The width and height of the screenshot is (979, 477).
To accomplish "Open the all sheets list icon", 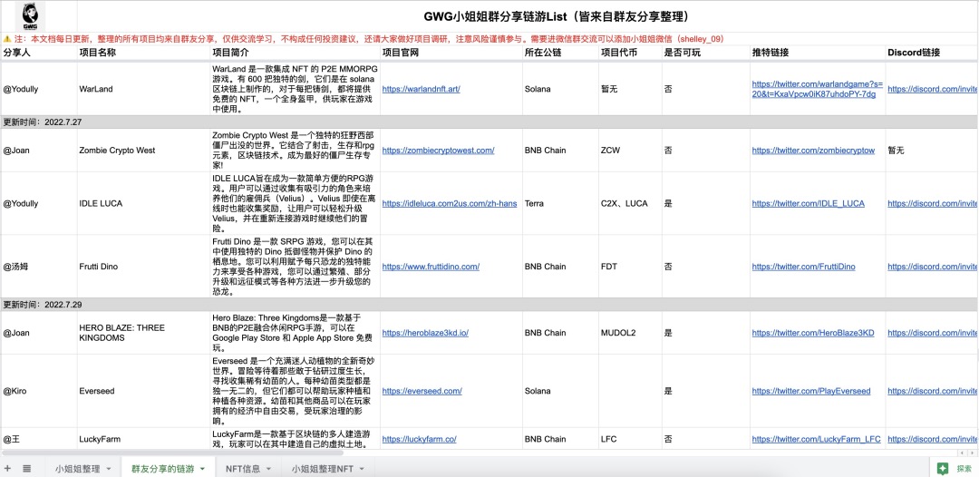I will pyautogui.click(x=27, y=468).
